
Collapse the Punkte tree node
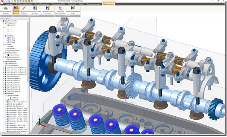coord(4,44)
